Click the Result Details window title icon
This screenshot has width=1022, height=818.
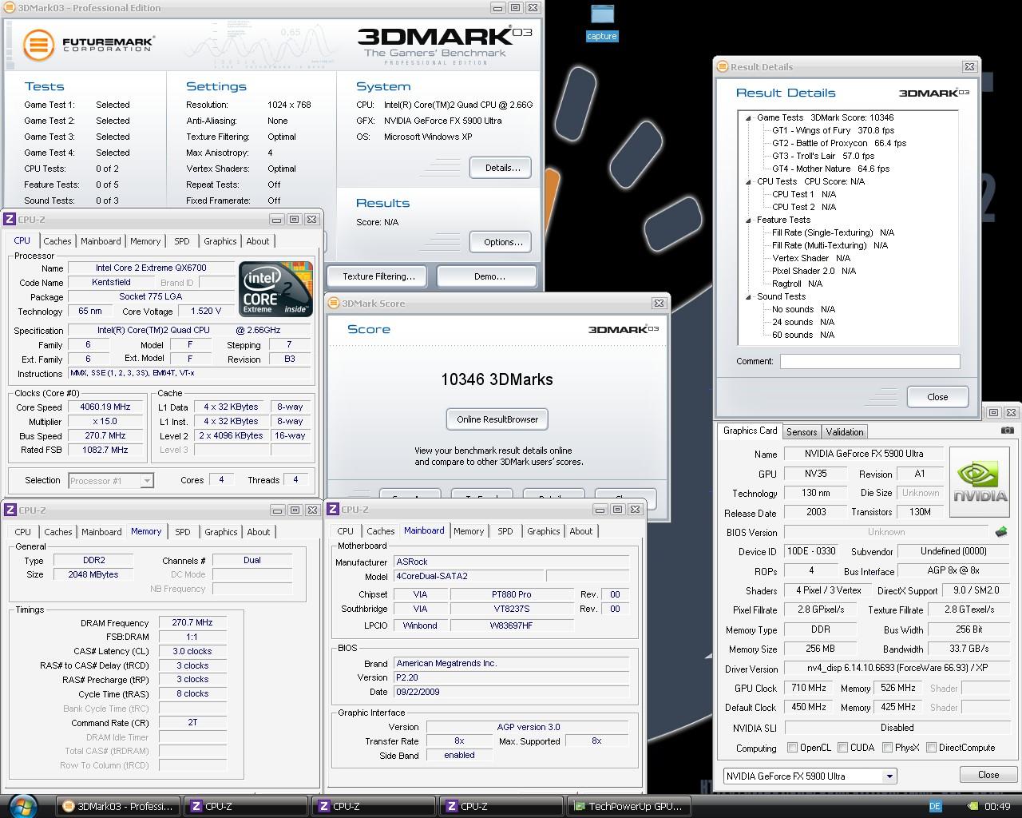(723, 67)
